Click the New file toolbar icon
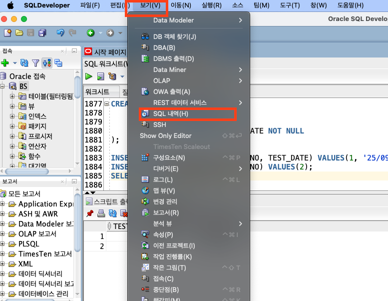Screen dimensions: 388x301 7,32
